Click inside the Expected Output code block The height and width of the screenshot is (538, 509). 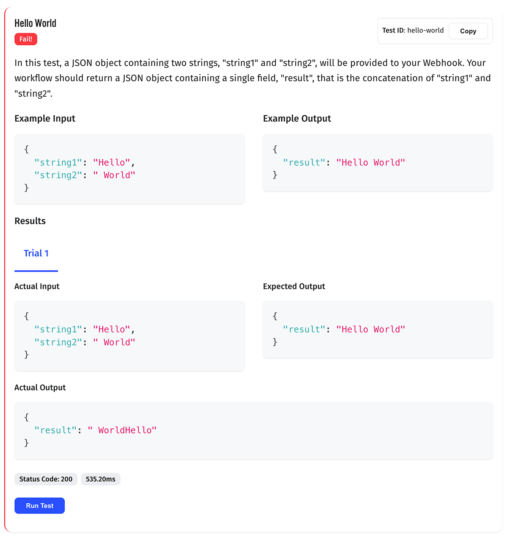point(378,330)
